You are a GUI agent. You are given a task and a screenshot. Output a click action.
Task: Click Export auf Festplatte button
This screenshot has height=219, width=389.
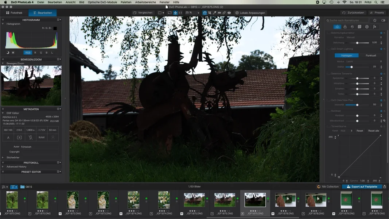pos(362,187)
